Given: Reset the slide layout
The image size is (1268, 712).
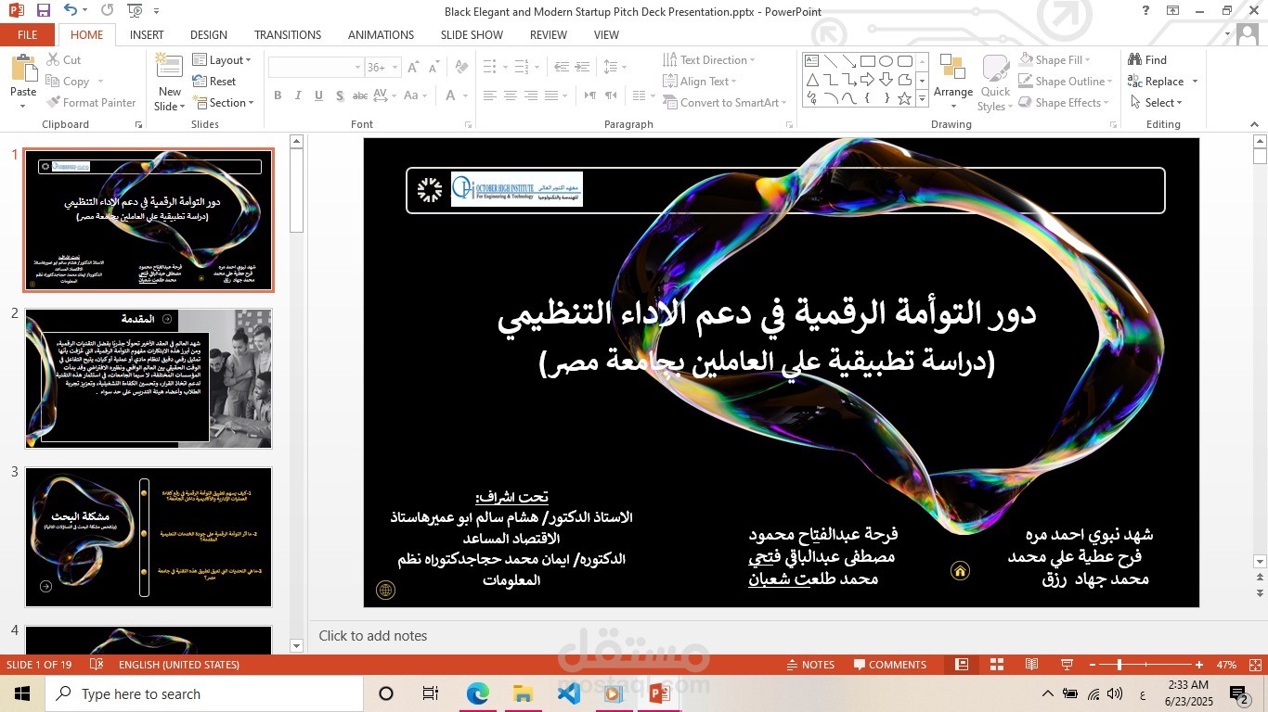Looking at the screenshot, I should [x=214, y=81].
